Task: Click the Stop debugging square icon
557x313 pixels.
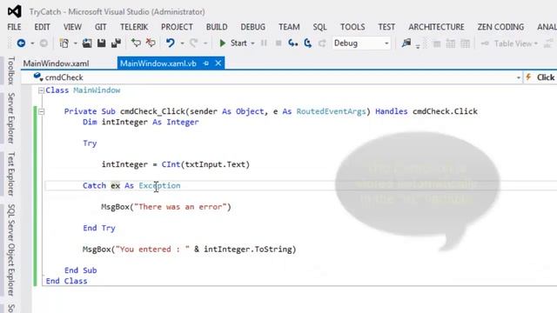Action: click(278, 43)
